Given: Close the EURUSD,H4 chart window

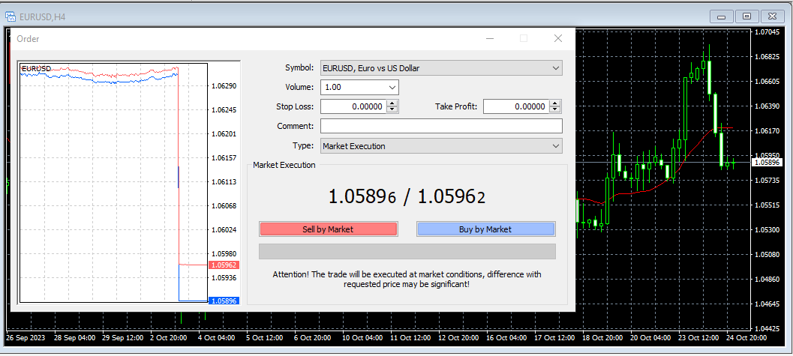Looking at the screenshot, I should pyautogui.click(x=772, y=16).
